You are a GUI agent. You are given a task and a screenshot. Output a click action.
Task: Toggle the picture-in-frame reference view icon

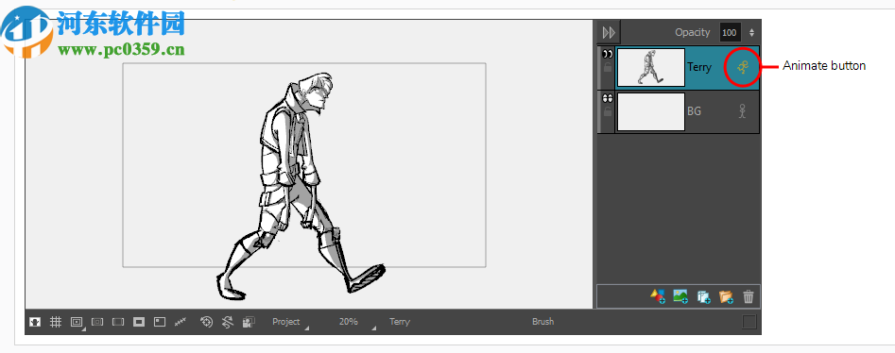pyautogui.click(x=160, y=322)
